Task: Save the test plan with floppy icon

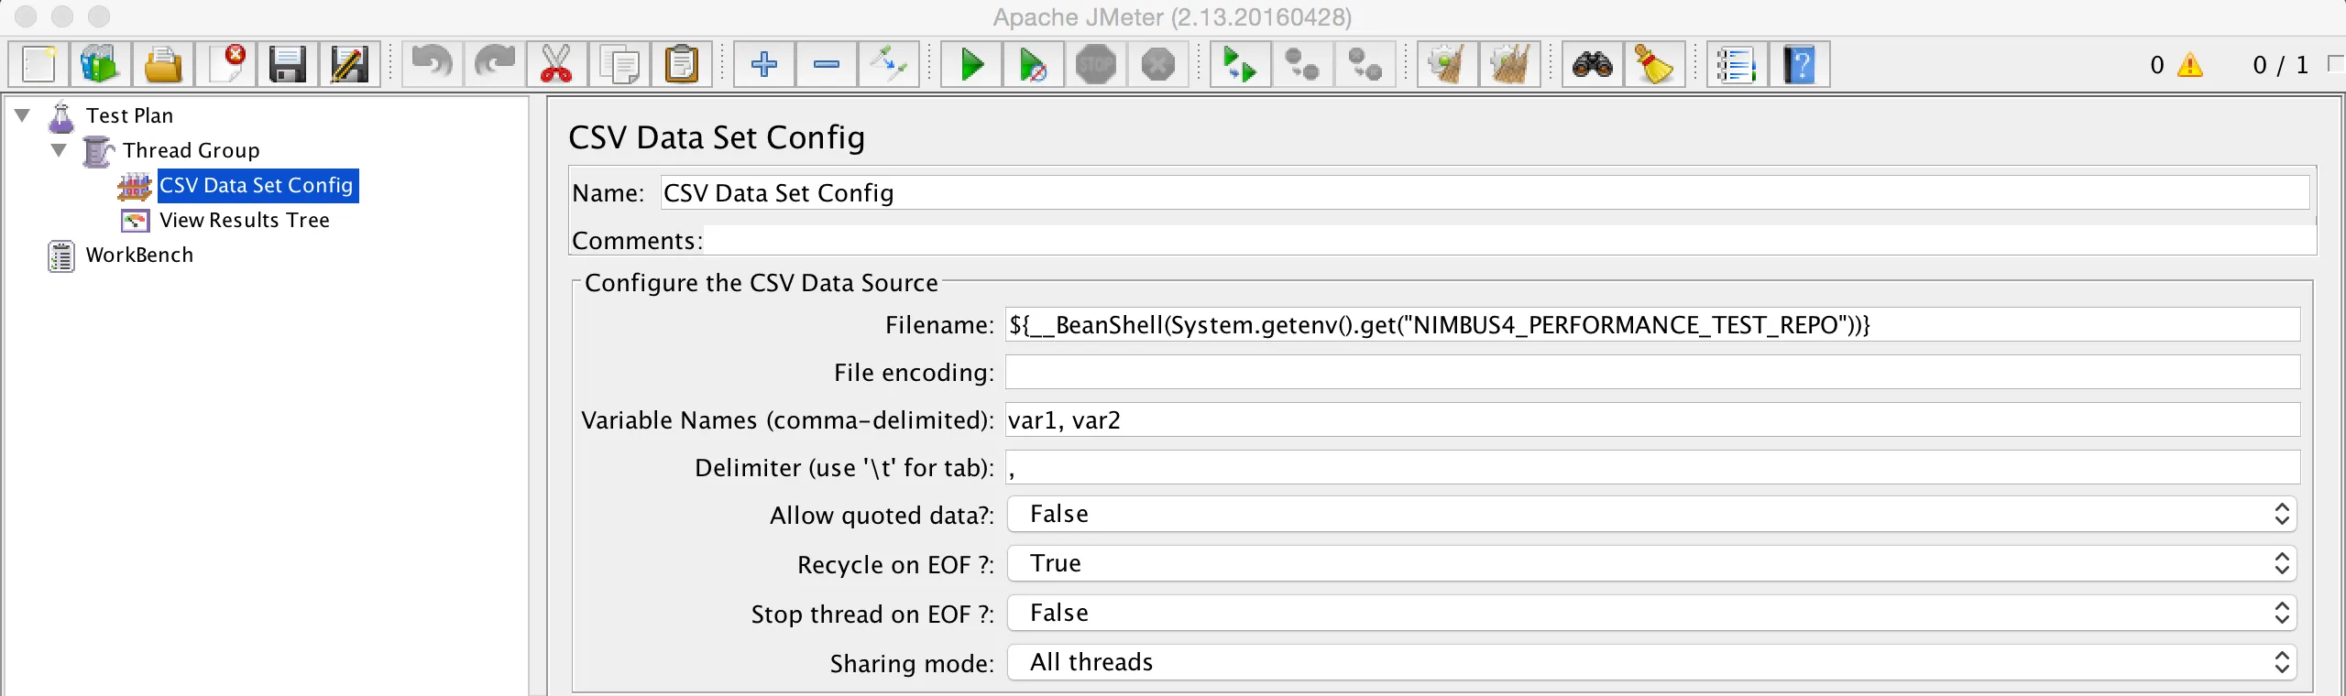Action: [x=288, y=65]
